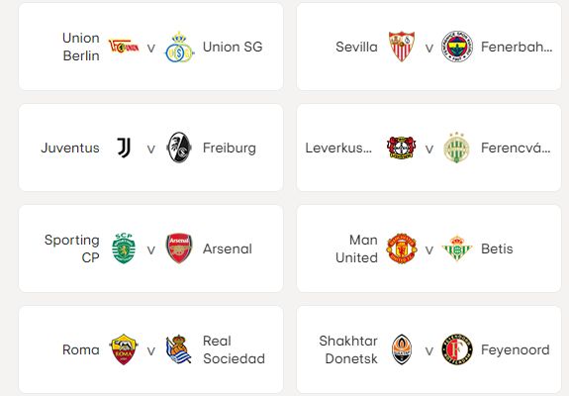
Task: Click the Manchester United crest
Action: point(402,248)
